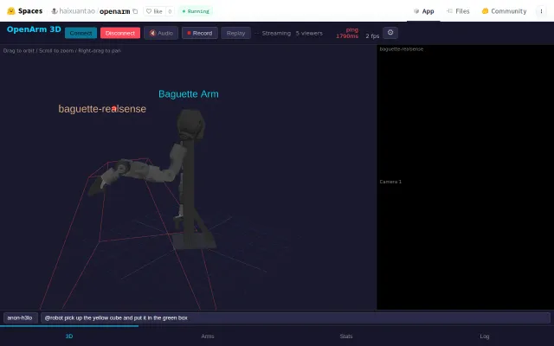Like the space with the heart button
Image resolution: width=554 pixels, height=346 pixels.
coord(154,11)
